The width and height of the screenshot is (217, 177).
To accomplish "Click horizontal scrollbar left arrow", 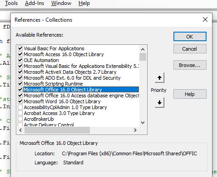I will [x=20, y=130].
